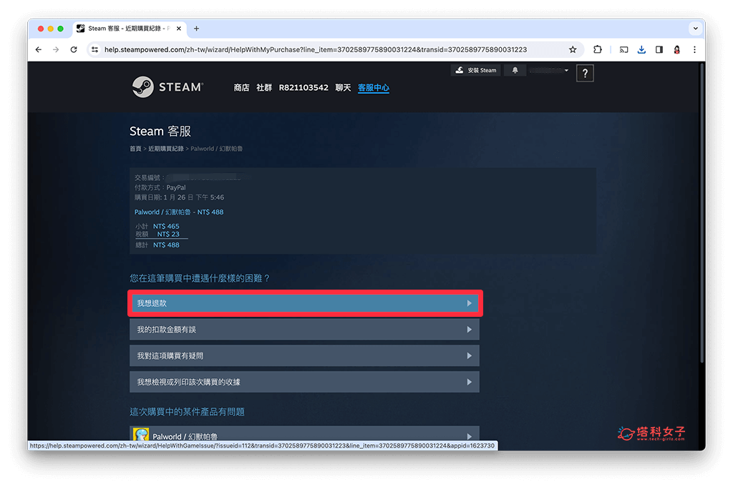The image size is (733, 487).
Task: Select 客服中心 in the header
Action: pos(374,87)
